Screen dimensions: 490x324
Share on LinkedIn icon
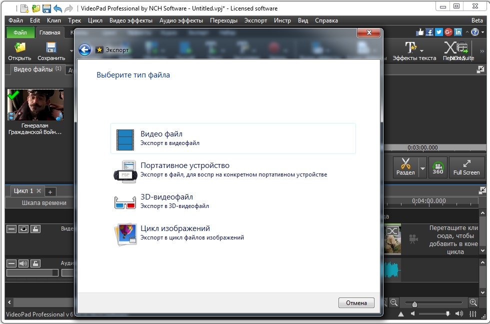pyautogui.click(x=458, y=32)
